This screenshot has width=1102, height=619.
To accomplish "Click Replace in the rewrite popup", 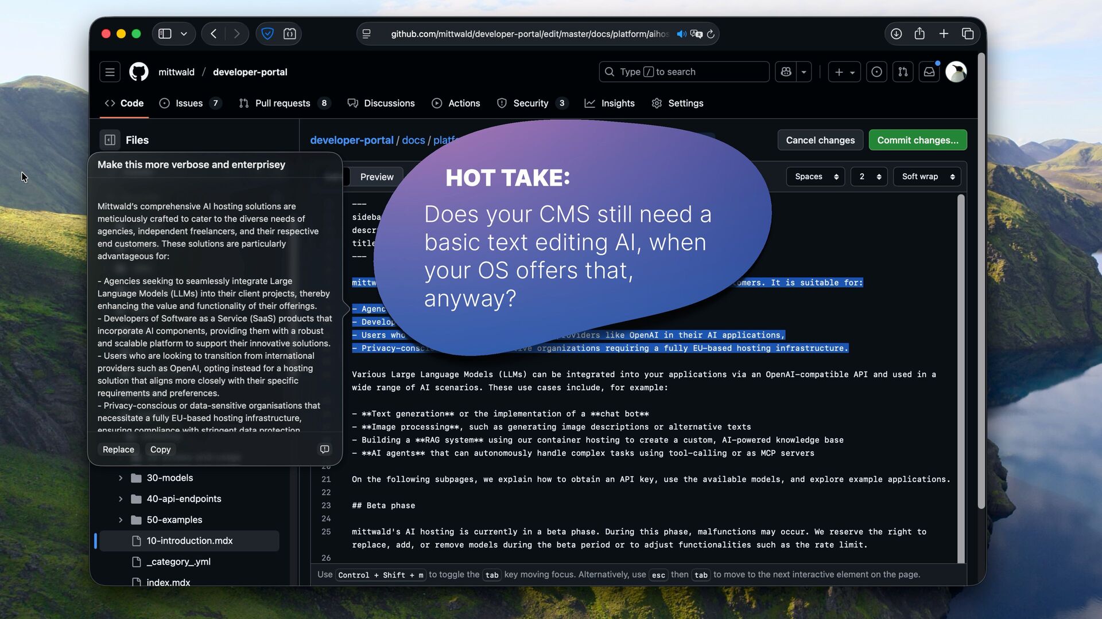I will point(118,449).
